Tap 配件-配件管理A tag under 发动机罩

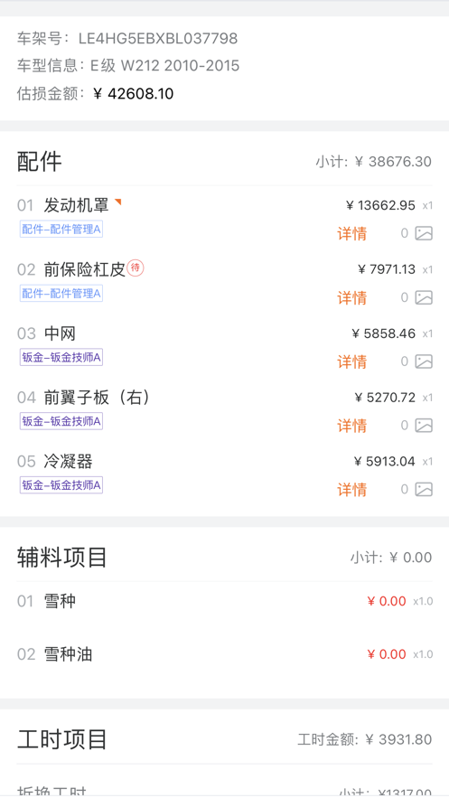(61, 229)
